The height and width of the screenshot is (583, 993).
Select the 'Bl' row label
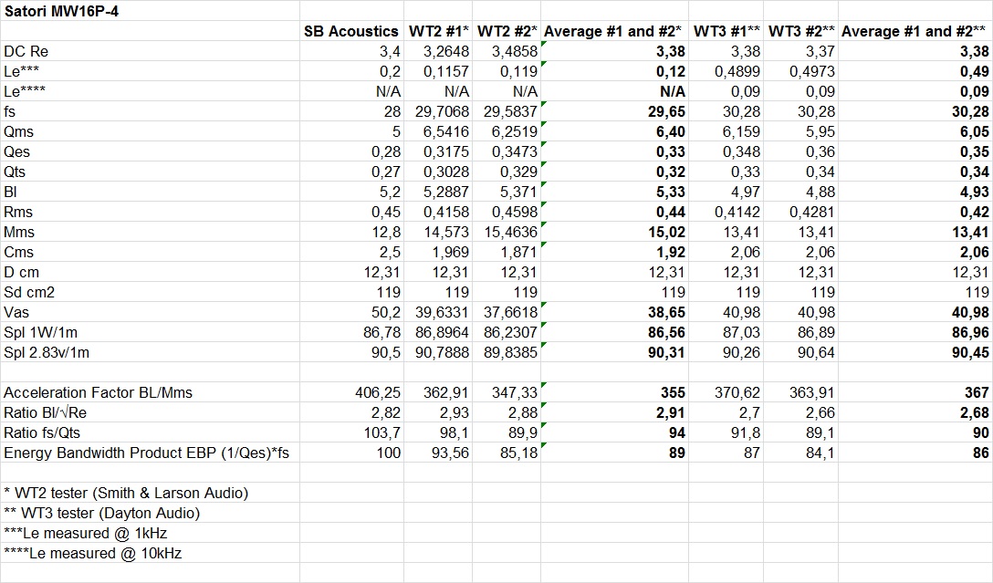point(10,193)
